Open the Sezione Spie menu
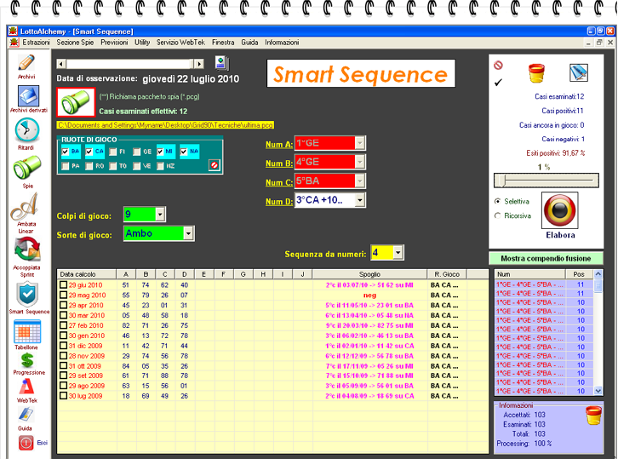Screen dimensions: 618x459 point(75,43)
